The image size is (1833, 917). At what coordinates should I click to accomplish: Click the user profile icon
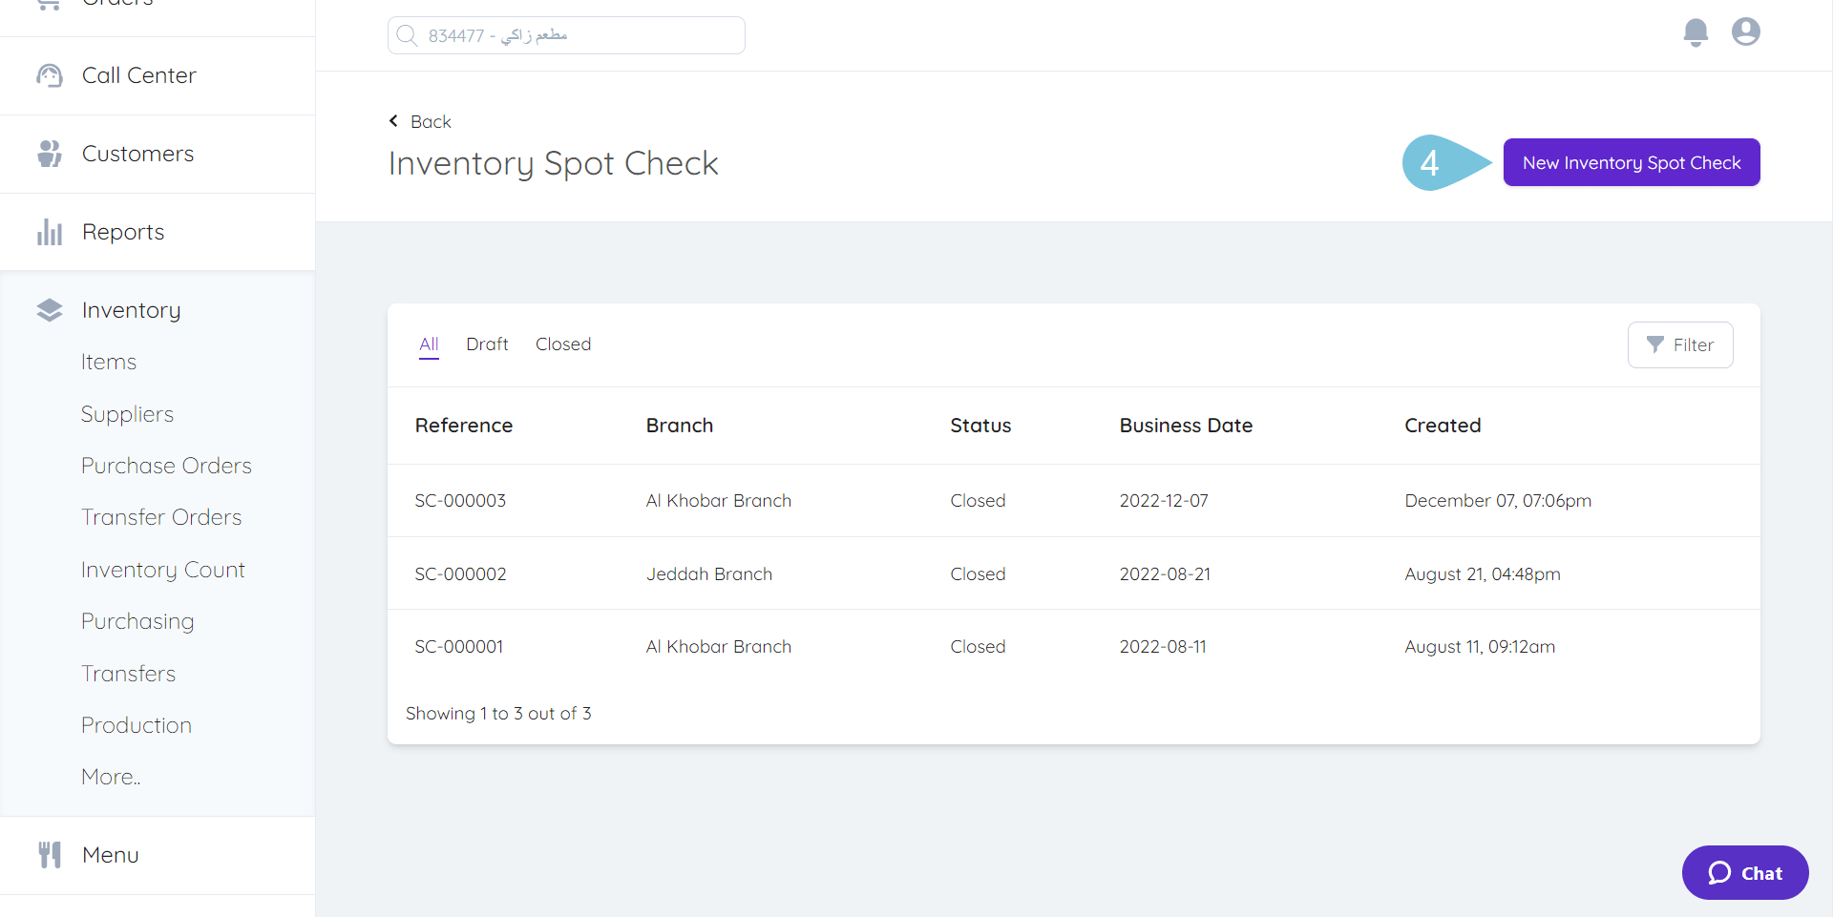click(x=1746, y=31)
